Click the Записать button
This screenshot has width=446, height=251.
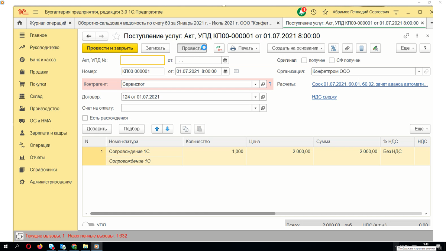click(155, 48)
